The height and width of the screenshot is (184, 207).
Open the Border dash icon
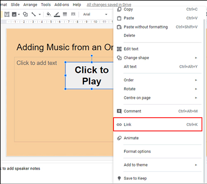[x=73, y=14]
